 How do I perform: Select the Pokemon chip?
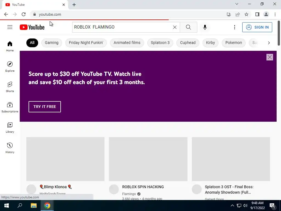click(234, 43)
